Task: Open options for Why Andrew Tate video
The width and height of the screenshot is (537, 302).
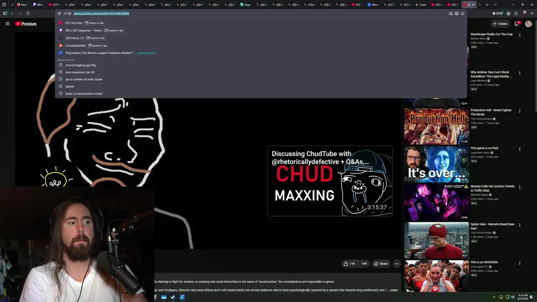Action: pos(519,73)
